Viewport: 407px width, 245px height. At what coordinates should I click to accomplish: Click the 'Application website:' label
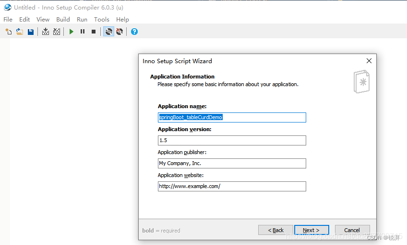pyautogui.click(x=180, y=175)
